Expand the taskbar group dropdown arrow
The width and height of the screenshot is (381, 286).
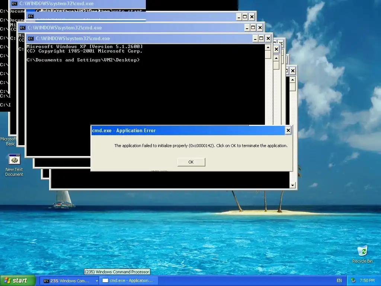tap(97, 281)
